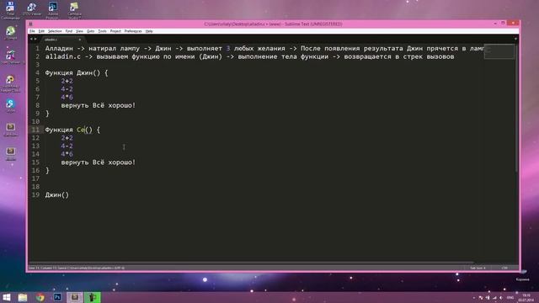Image resolution: width=539 pixels, height=303 pixels.
Task: Open the Selection menu
Action: tap(55, 31)
